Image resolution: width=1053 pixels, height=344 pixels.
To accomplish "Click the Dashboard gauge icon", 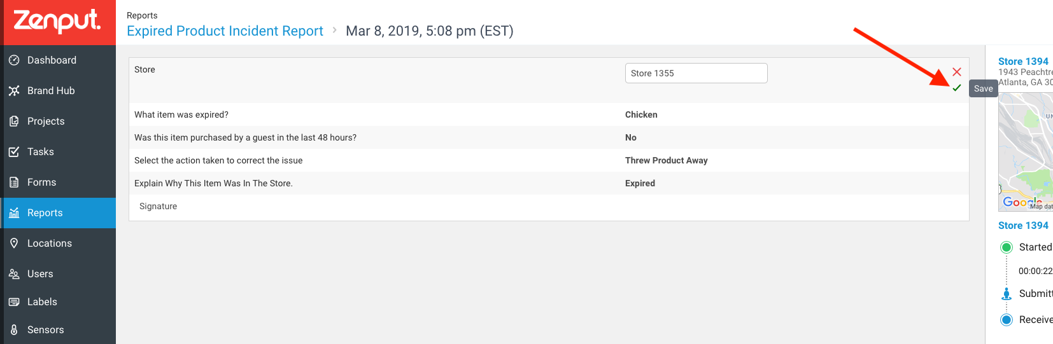I will 14,60.
